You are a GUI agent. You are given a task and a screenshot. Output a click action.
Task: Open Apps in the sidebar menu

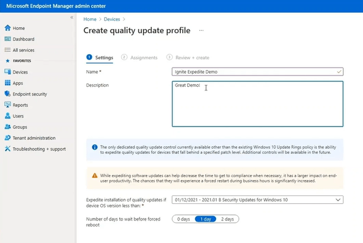18,83
